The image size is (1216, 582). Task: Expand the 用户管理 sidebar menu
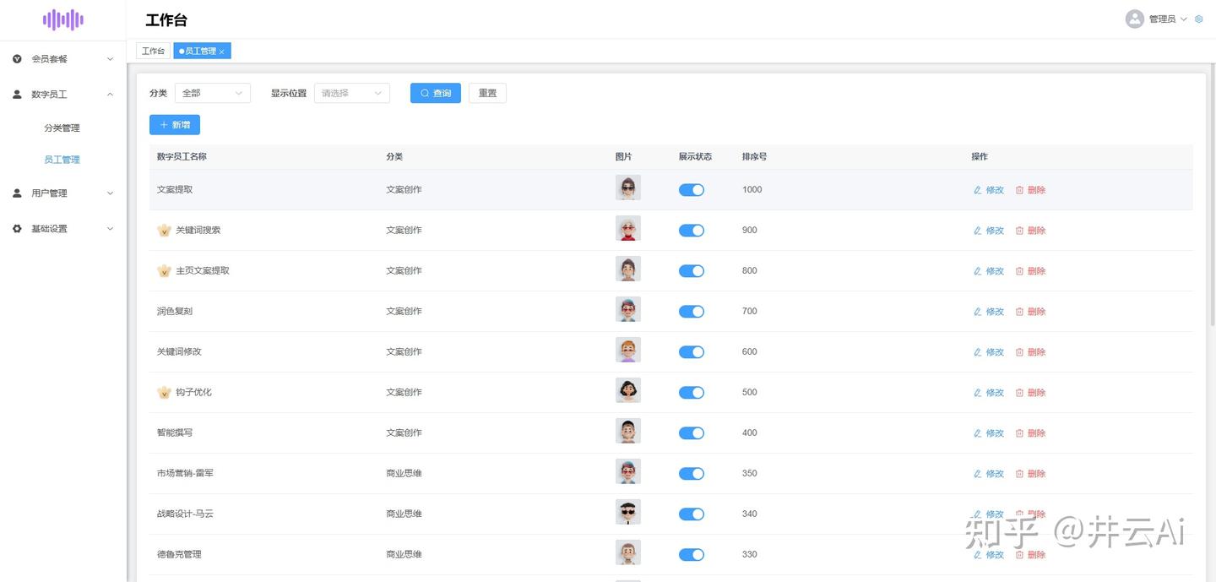pos(63,193)
